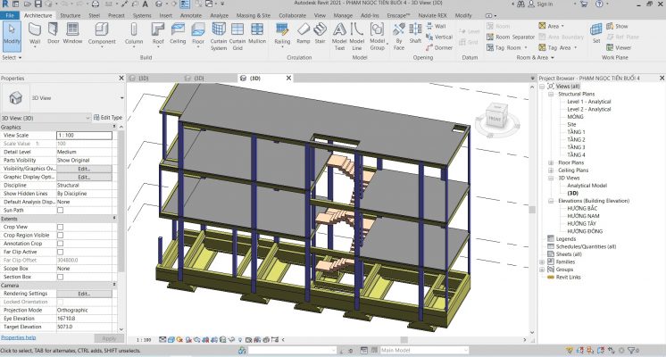Image resolution: width=666 pixels, height=357 pixels.
Task: Expand the Floor Plans tree node
Action: click(550, 163)
